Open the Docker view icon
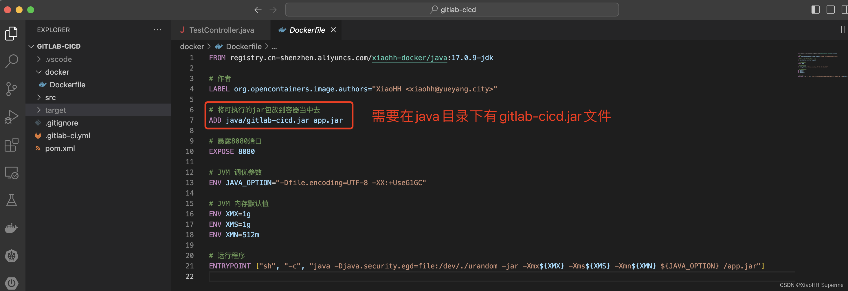 coord(12,228)
